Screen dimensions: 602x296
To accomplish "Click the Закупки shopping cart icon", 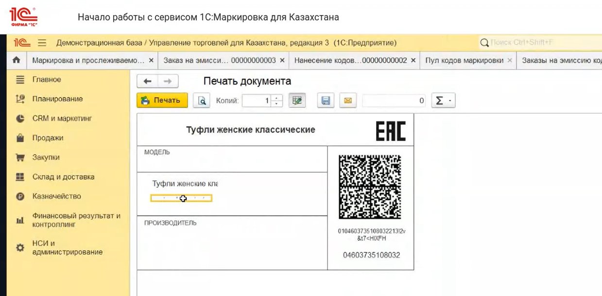I will 20,157.
